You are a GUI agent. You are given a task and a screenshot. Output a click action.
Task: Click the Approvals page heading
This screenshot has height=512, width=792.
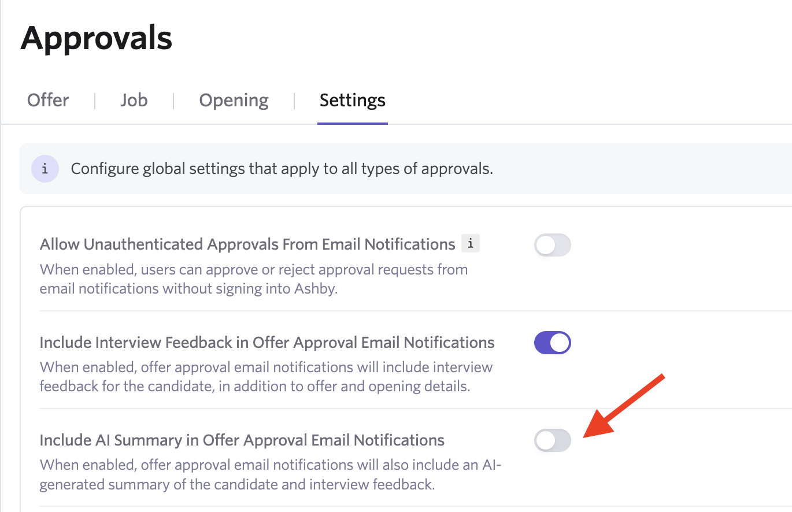[97, 38]
